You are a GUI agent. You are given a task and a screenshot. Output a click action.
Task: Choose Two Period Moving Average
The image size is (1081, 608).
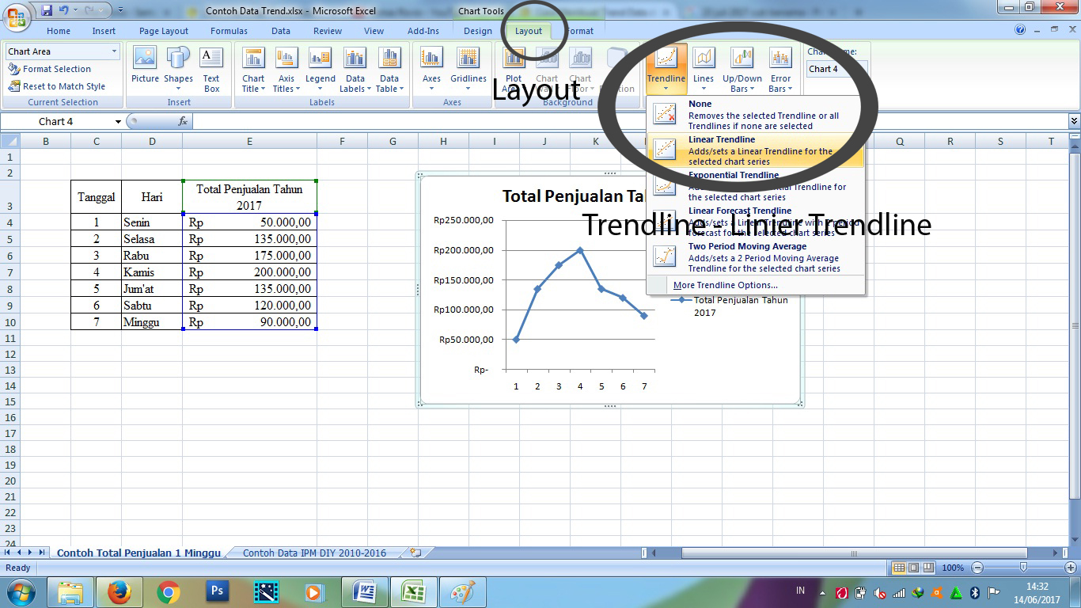(x=756, y=257)
